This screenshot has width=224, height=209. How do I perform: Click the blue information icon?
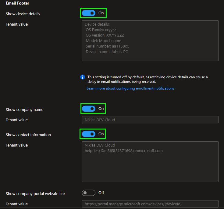tap(83, 77)
